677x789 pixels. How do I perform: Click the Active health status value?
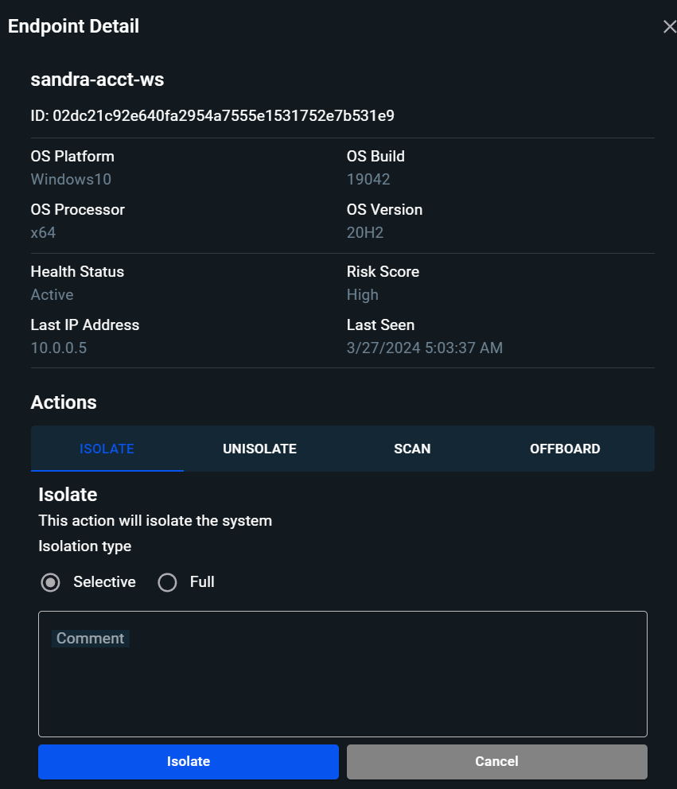point(52,294)
